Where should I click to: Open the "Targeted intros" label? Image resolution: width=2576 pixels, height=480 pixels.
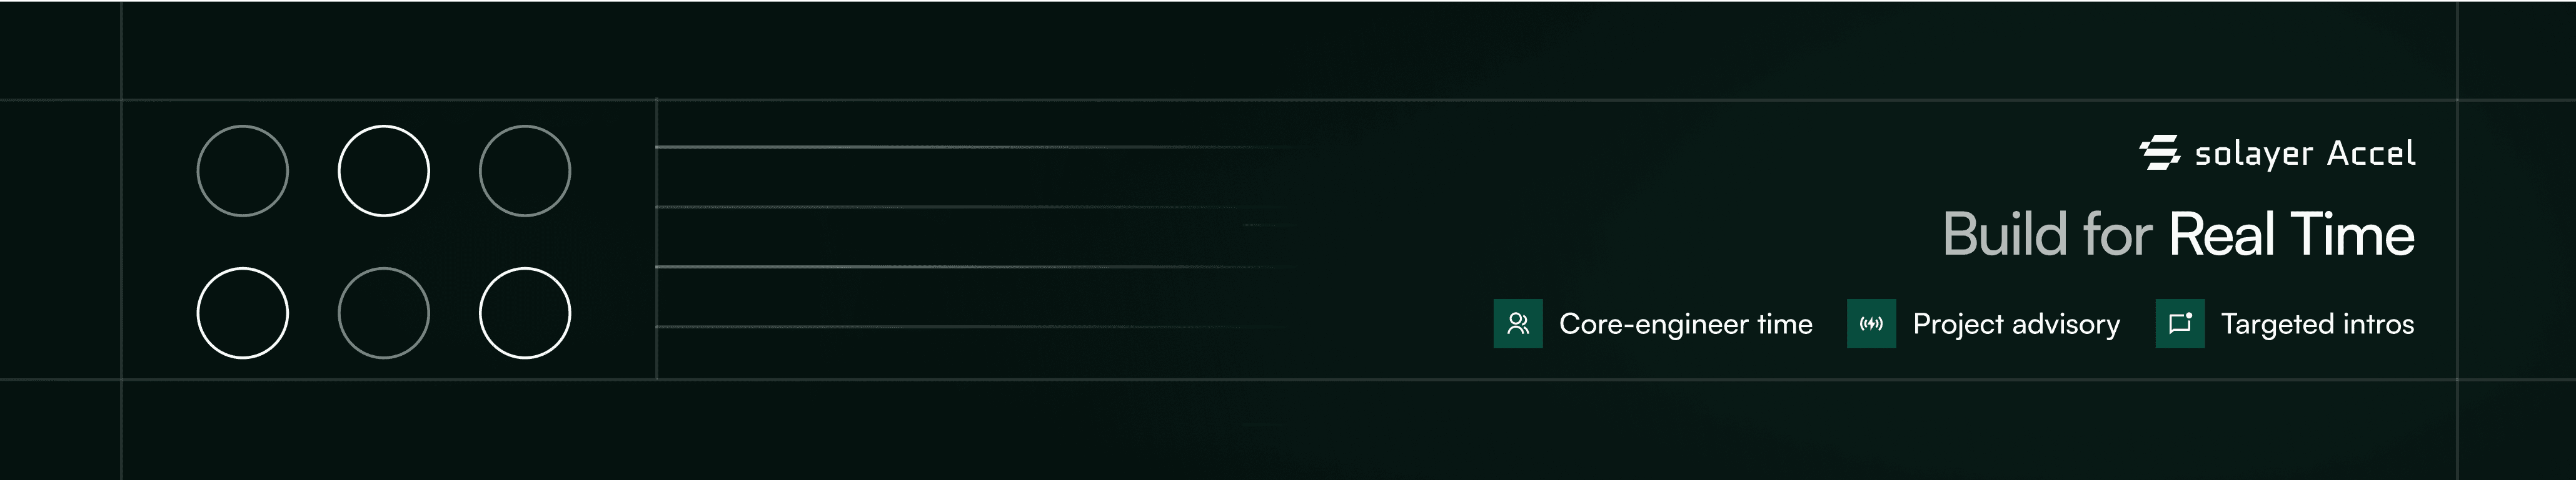coord(2317,325)
